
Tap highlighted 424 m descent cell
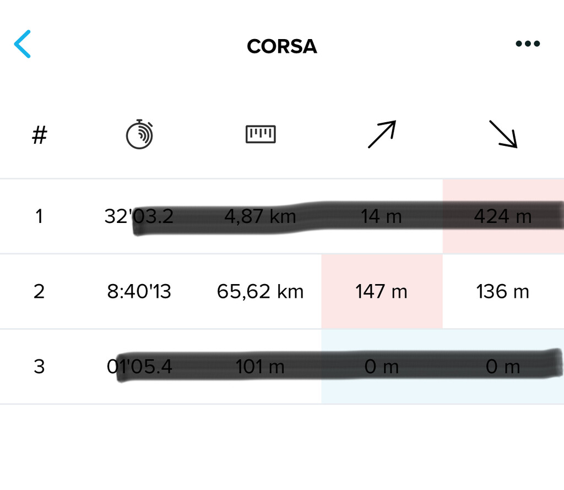pos(503,216)
